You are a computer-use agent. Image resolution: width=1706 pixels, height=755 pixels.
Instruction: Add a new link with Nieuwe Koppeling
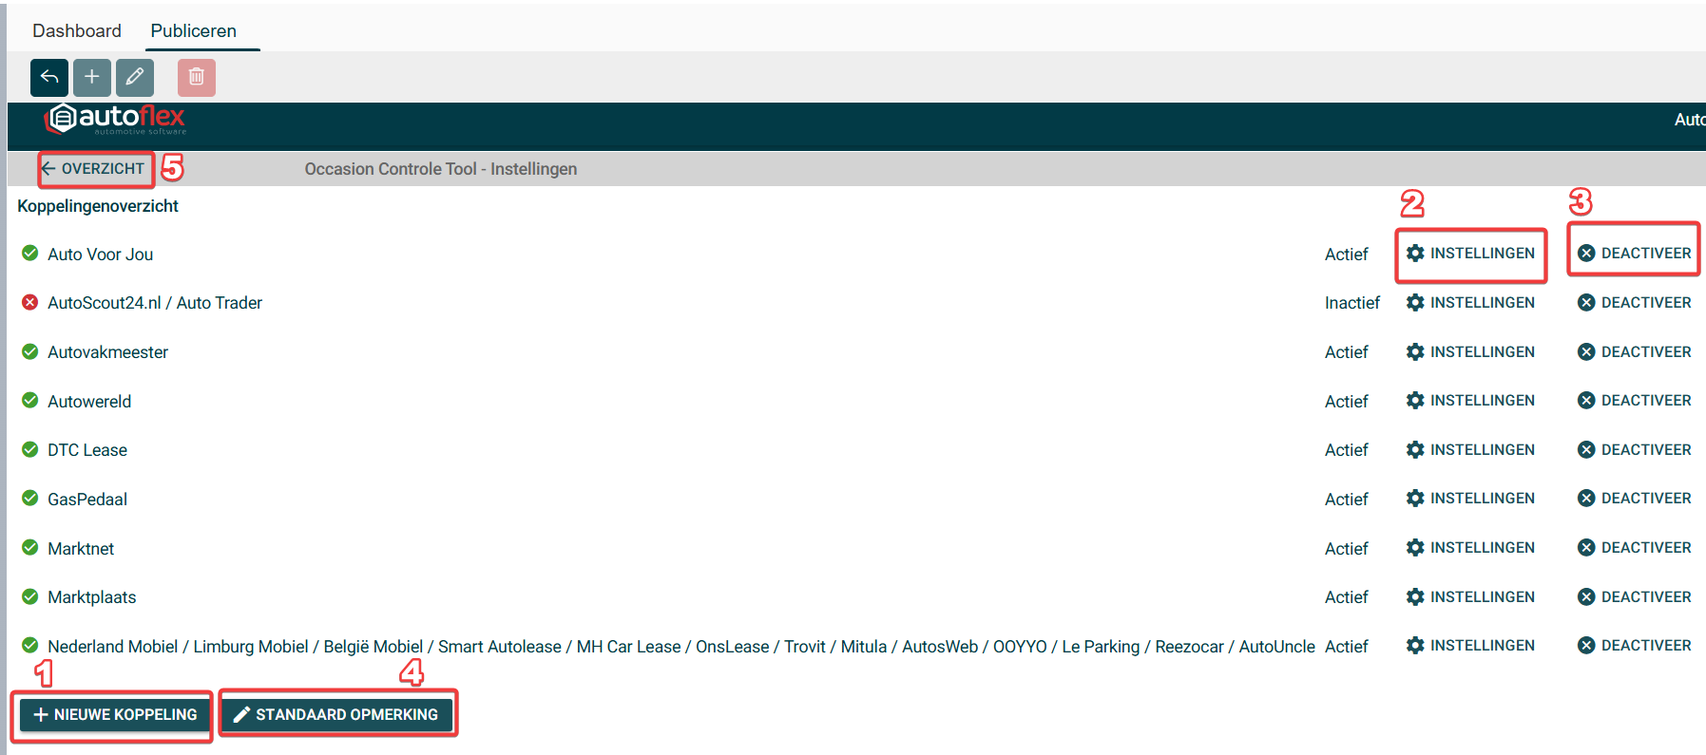point(115,714)
